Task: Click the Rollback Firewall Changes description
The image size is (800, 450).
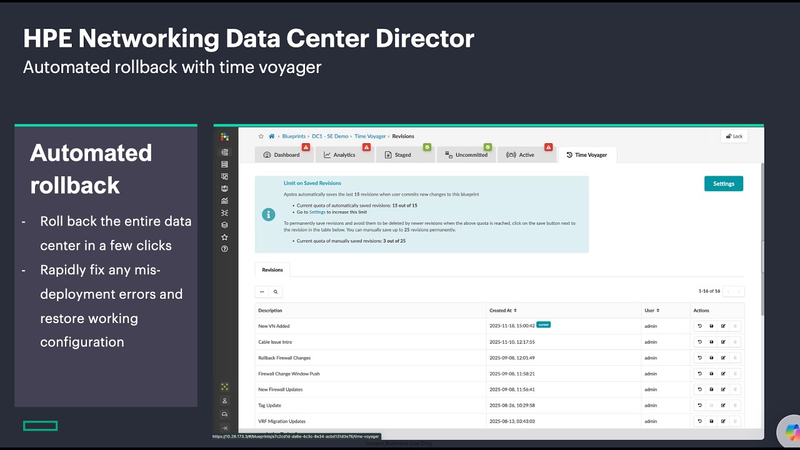Action: 284,358
